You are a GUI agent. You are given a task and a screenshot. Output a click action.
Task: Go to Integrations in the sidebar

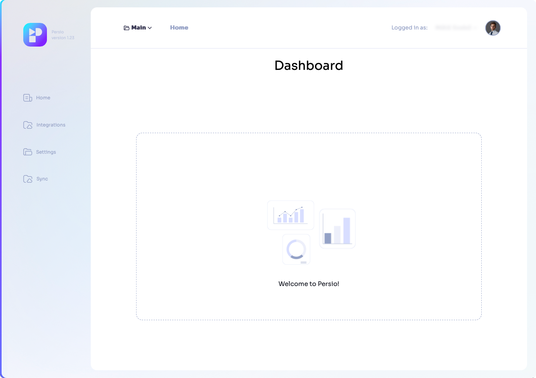(51, 125)
